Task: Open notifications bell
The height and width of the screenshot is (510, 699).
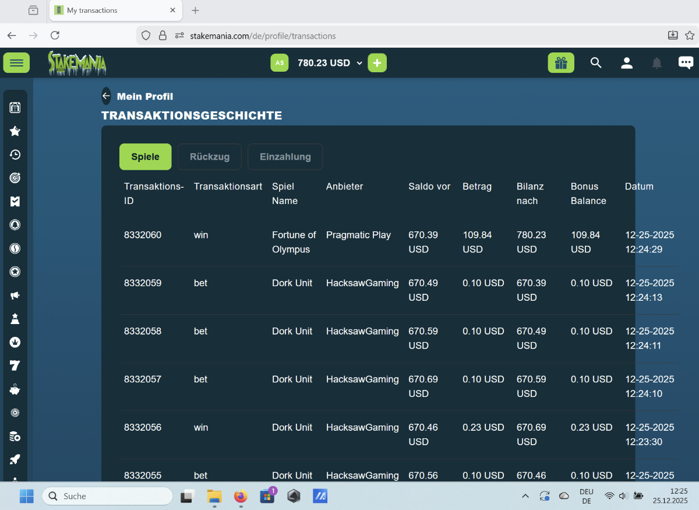Action: point(656,63)
